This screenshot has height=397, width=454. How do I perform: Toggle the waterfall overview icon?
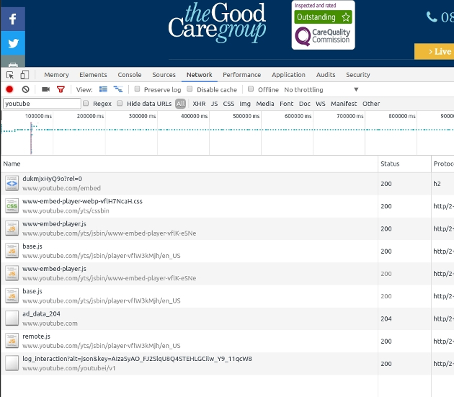(118, 89)
